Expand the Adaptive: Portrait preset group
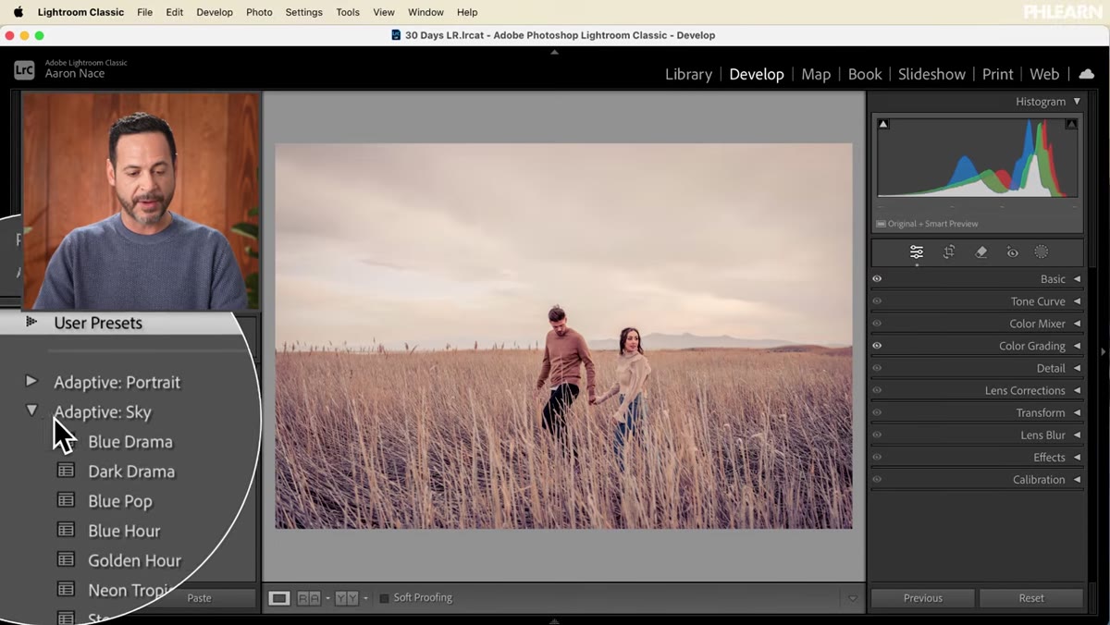 [x=31, y=381]
